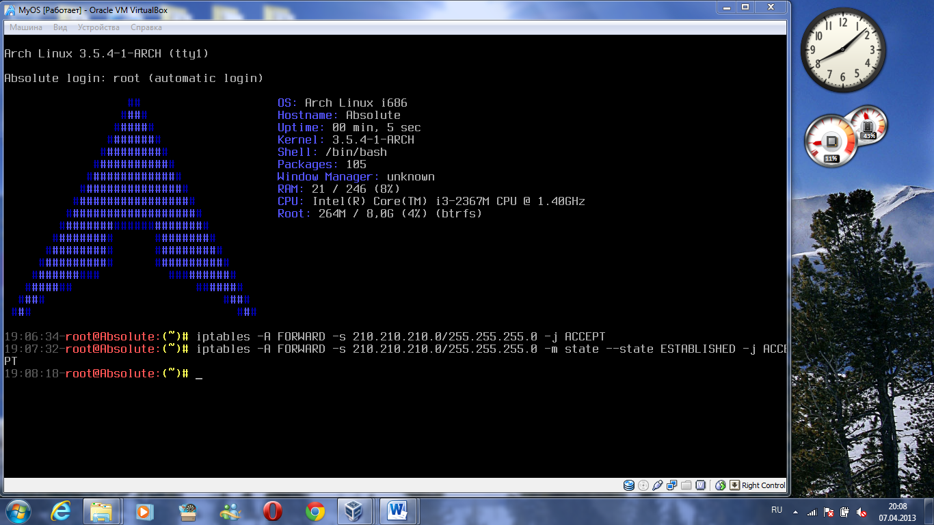This screenshot has height=525, width=934.
Task: Click the 'Root: 264M / 8,0G' line
Action: pos(380,214)
